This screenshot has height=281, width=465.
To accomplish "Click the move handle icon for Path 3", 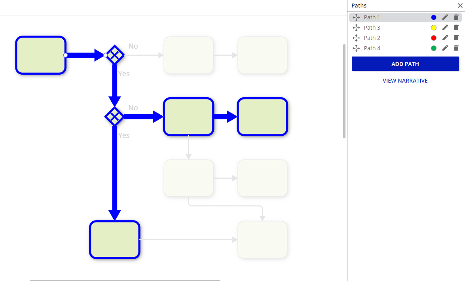I will (x=356, y=28).
